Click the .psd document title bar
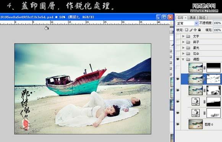The image size is (222, 142). click(x=78, y=17)
